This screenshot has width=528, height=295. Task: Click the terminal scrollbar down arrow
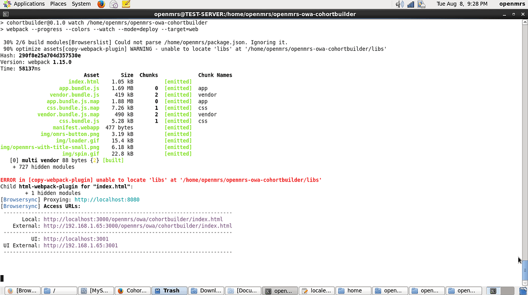pos(524,283)
